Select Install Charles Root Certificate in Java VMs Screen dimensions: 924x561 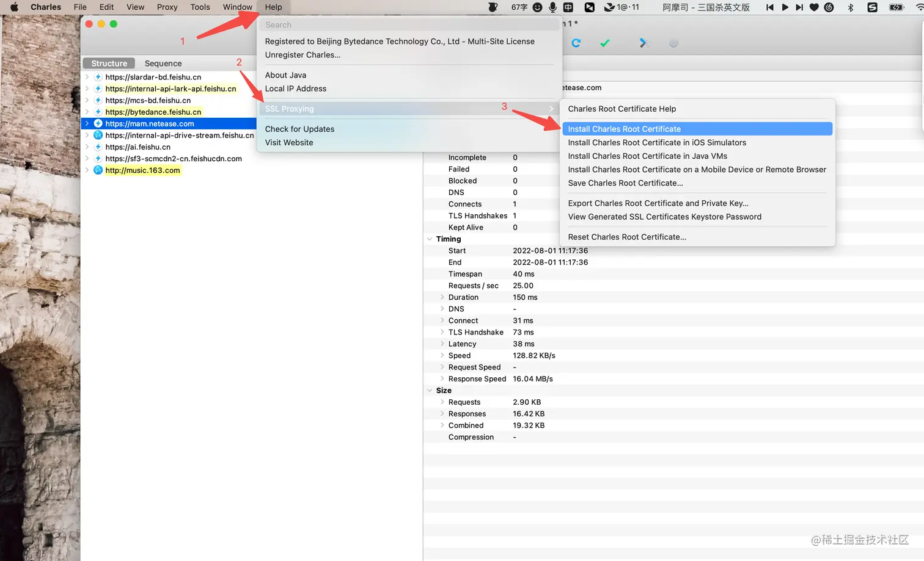click(697, 156)
